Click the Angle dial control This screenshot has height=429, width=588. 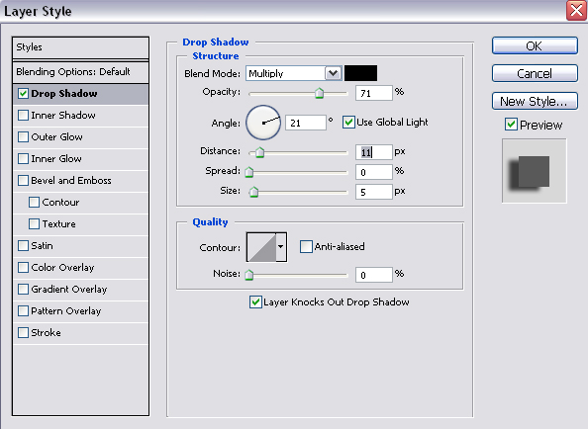pyautogui.click(x=263, y=123)
